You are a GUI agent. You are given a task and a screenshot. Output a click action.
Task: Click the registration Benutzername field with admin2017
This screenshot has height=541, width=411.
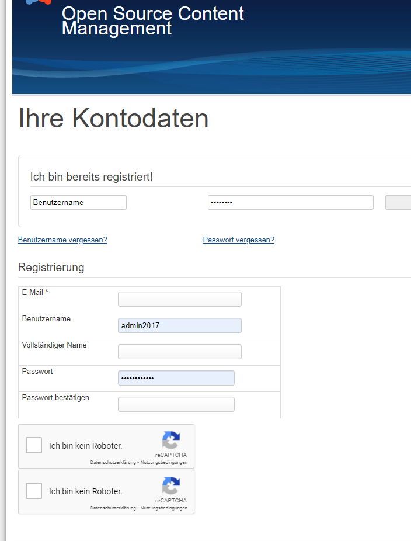point(179,325)
